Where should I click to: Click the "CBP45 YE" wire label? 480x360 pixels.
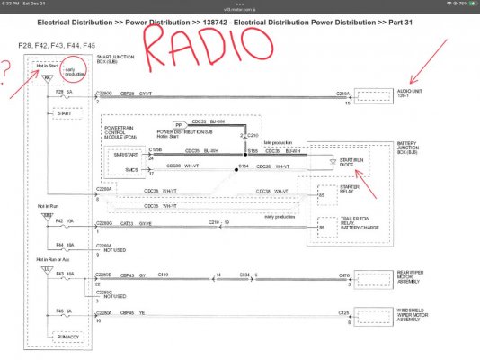[x=132, y=313]
